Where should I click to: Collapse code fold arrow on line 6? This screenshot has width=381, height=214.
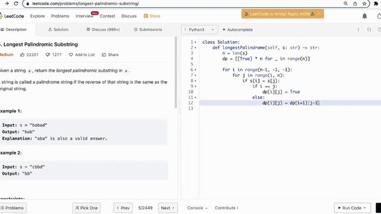click(x=195, y=70)
